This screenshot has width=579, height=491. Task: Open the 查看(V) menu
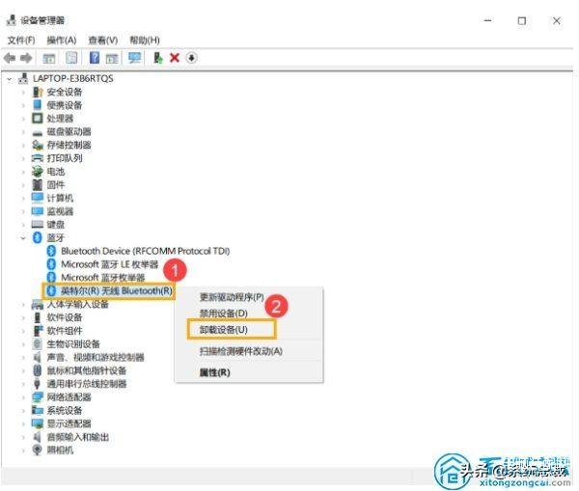[x=103, y=40]
